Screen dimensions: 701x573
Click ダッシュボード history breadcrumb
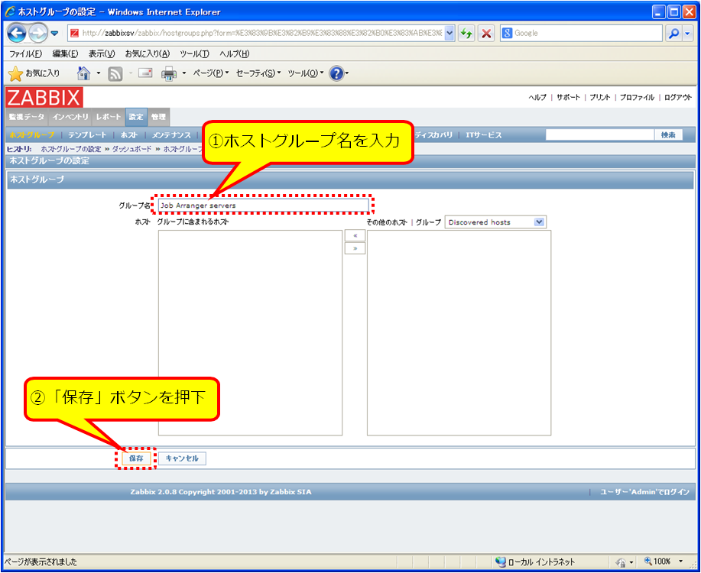[x=132, y=149]
